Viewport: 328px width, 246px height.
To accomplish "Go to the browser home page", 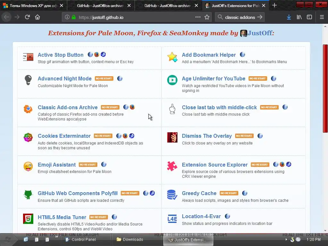I will pos(37,17).
